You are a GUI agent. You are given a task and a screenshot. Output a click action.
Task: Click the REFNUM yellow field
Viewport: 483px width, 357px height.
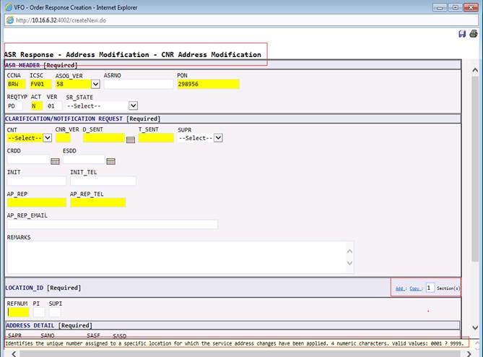18,312
